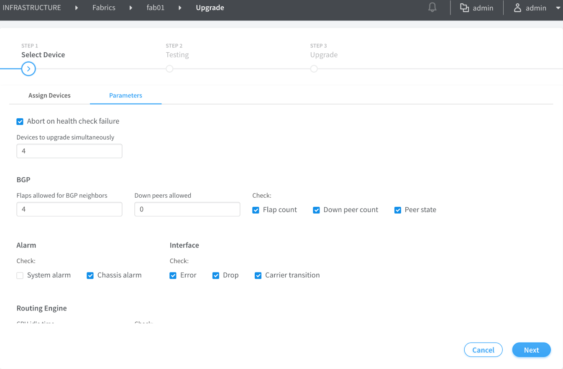This screenshot has height=369, width=563.
Task: Uncheck the Carrier transition interface check
Action: 258,275
